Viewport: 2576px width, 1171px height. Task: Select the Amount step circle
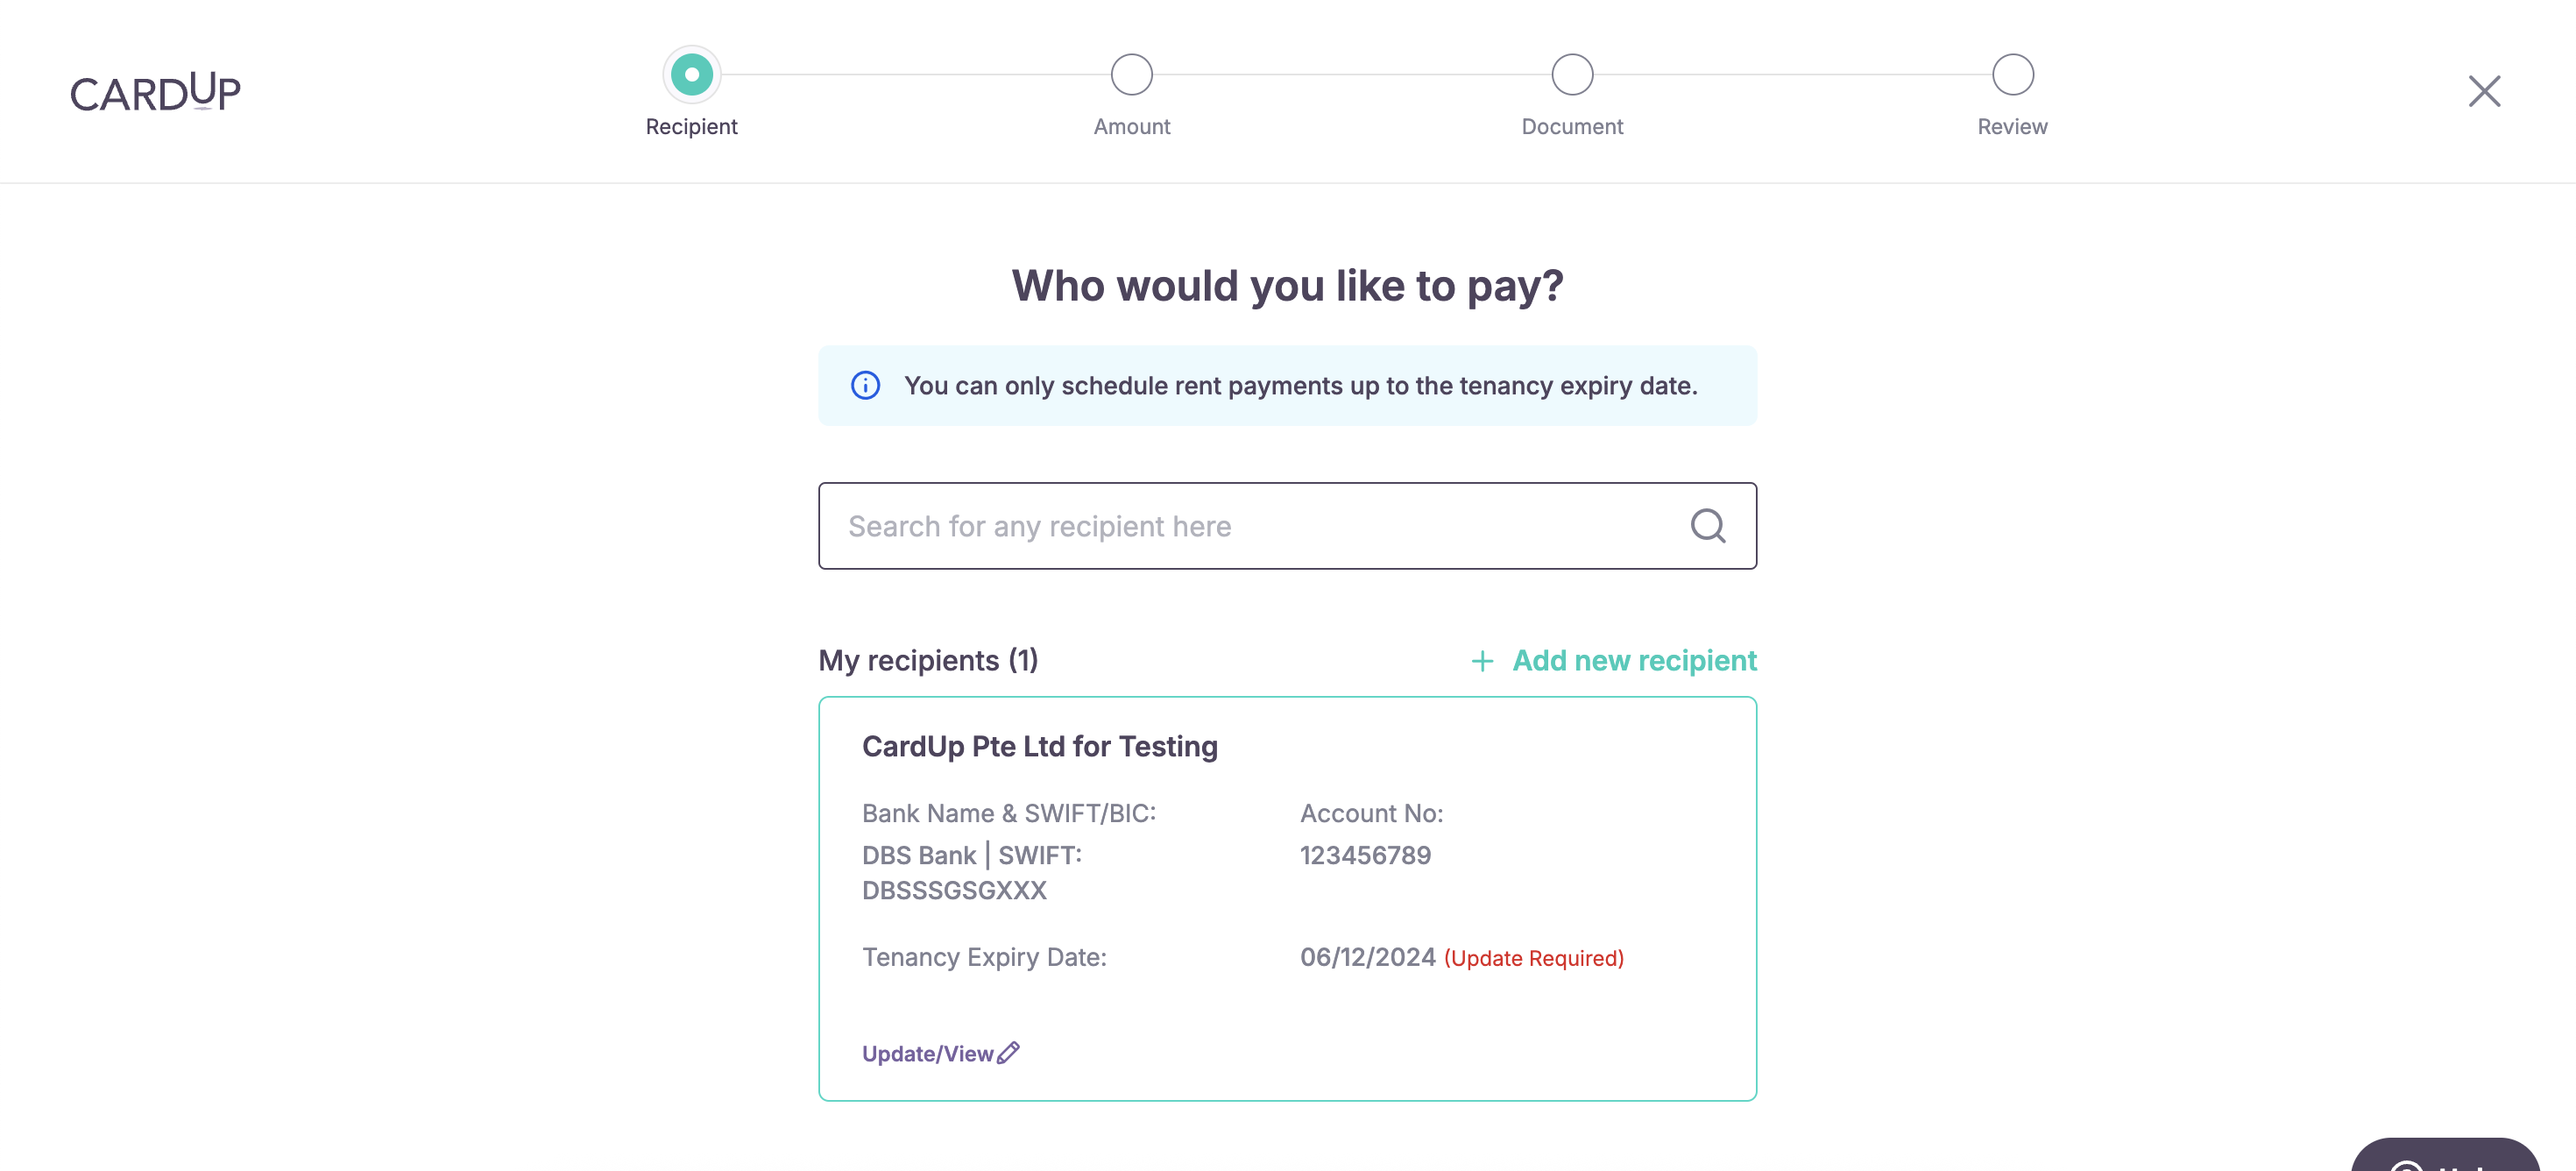click(x=1132, y=75)
